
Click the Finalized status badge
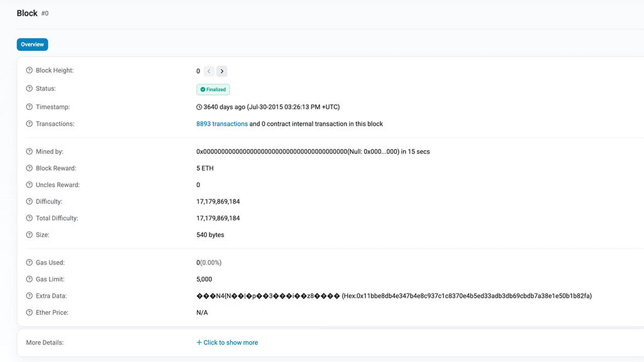213,89
